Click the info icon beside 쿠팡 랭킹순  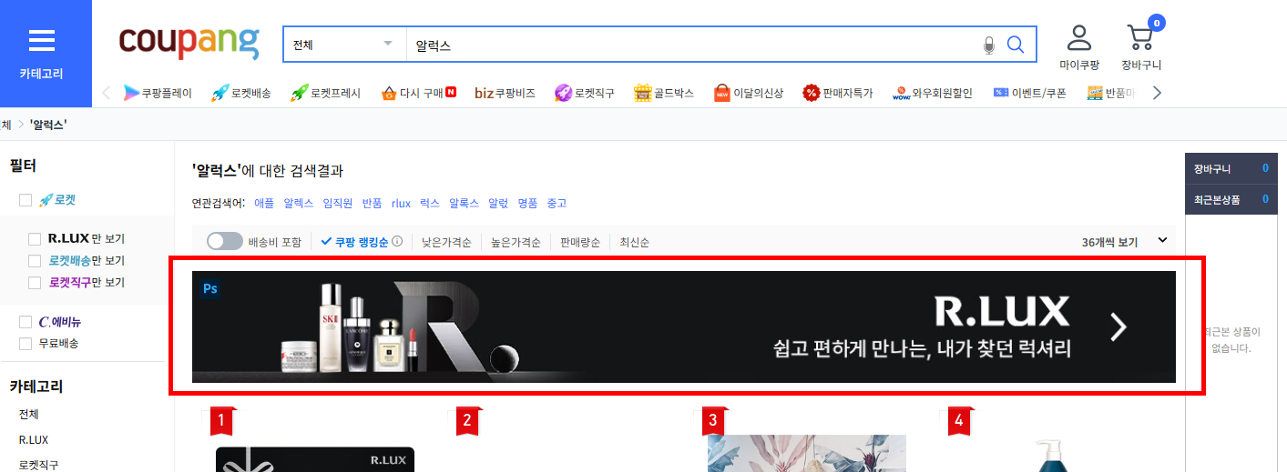[397, 242]
